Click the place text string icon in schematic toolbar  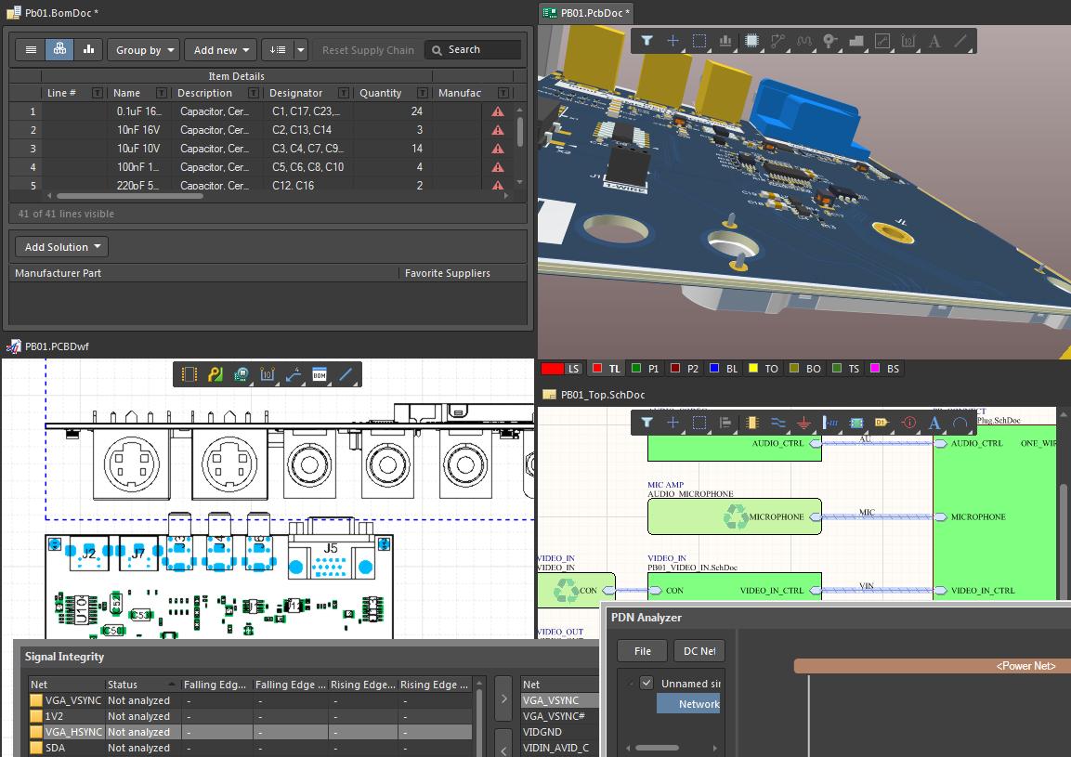[x=934, y=423]
